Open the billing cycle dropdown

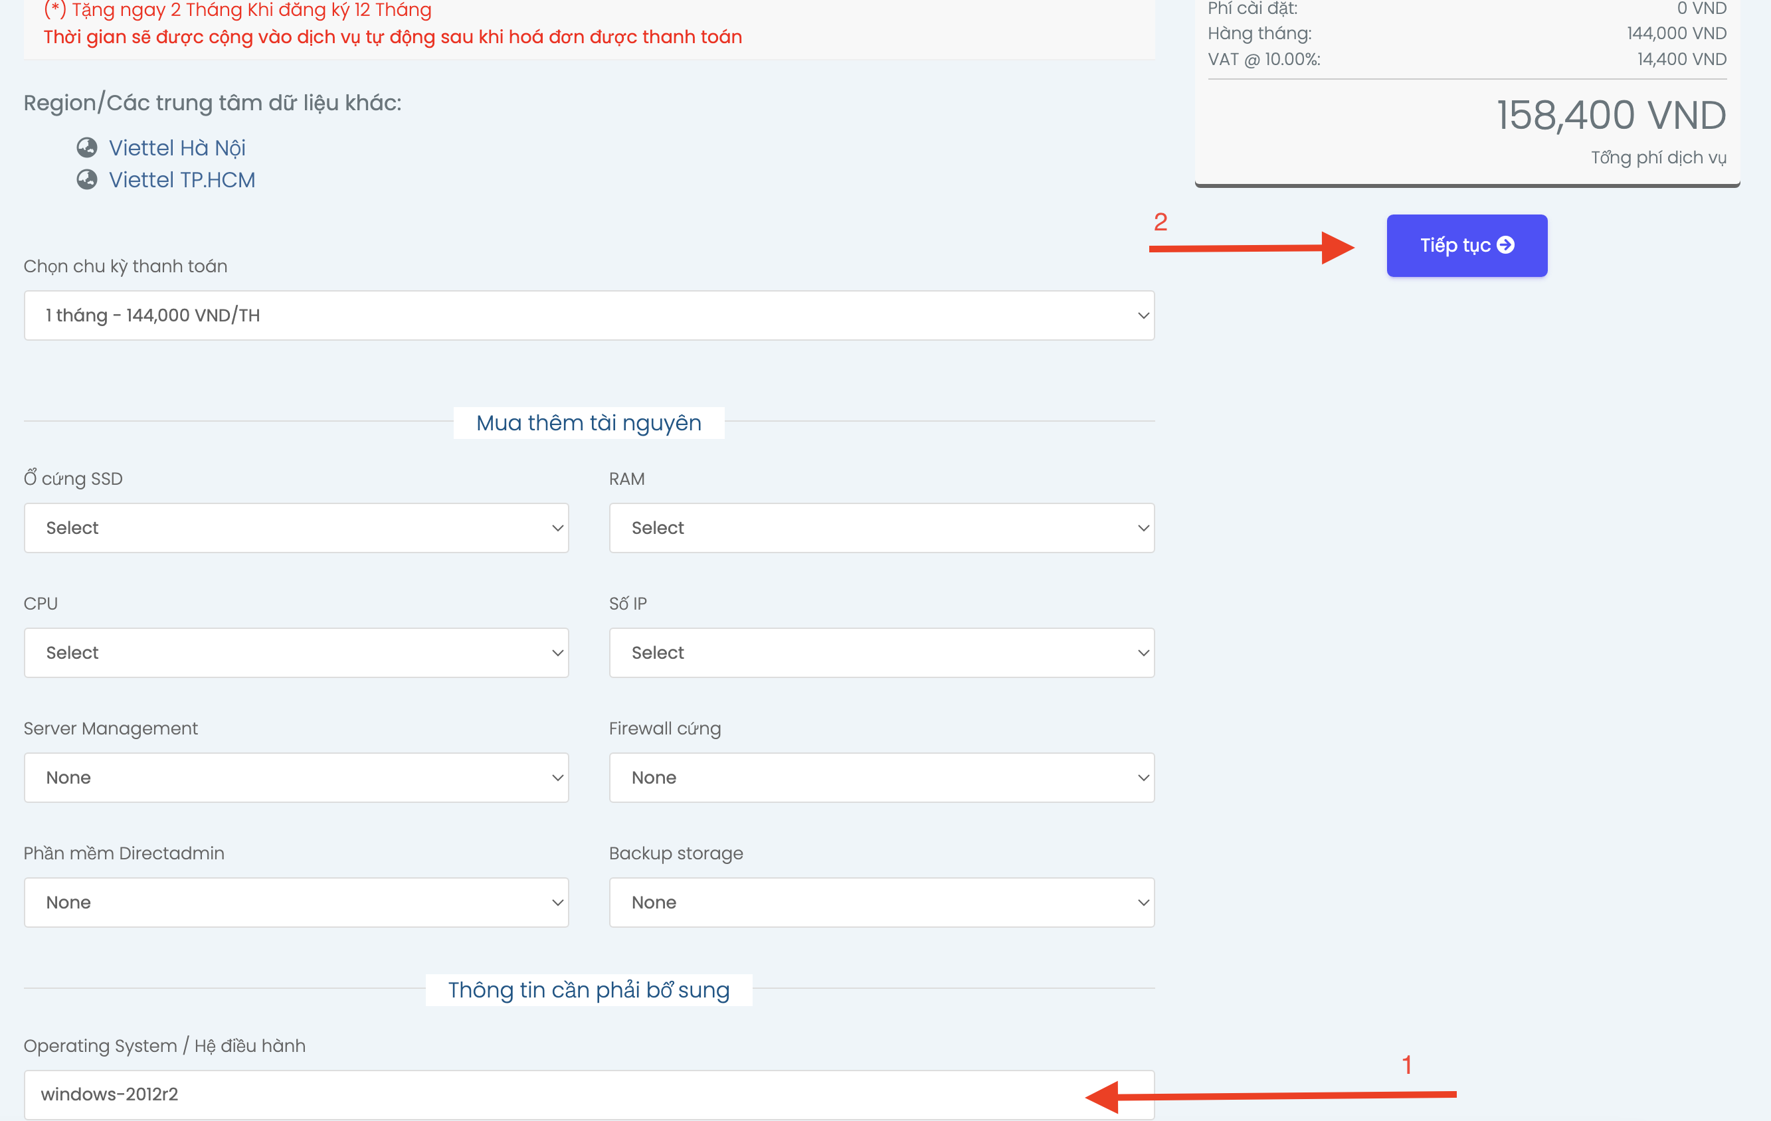point(589,315)
